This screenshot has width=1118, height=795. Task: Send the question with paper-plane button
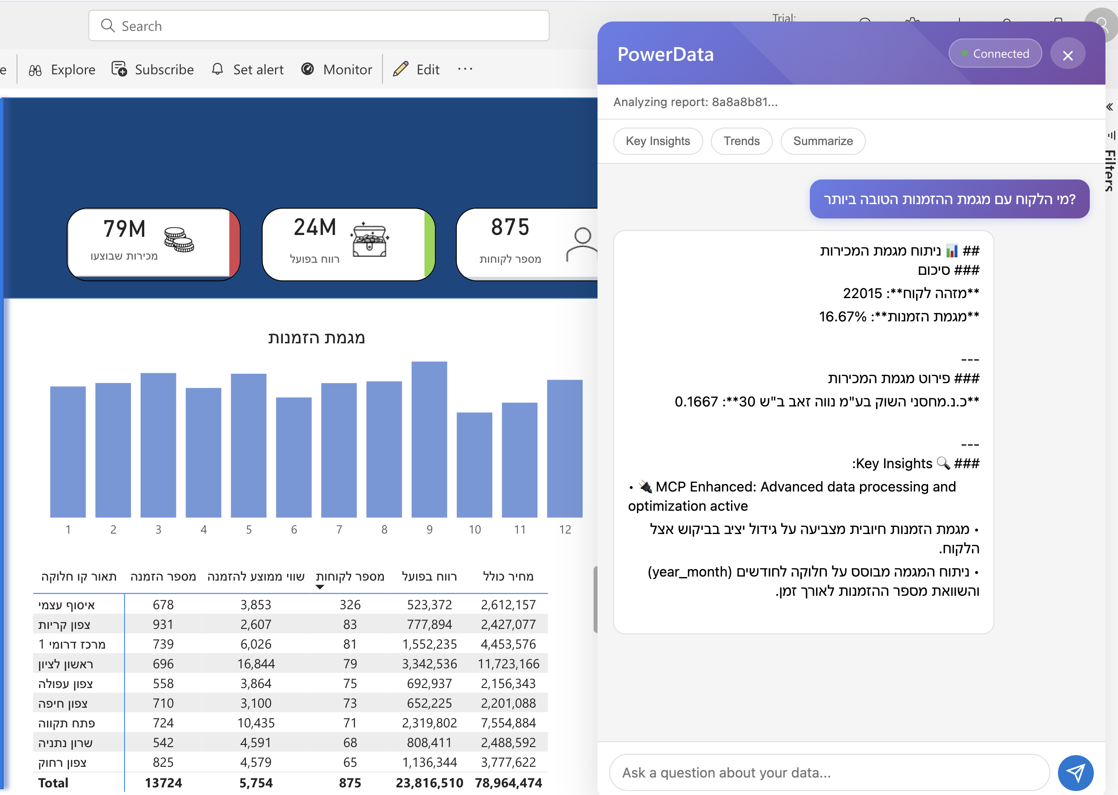point(1075,773)
